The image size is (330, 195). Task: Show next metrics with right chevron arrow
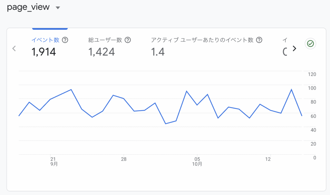coord(294,48)
